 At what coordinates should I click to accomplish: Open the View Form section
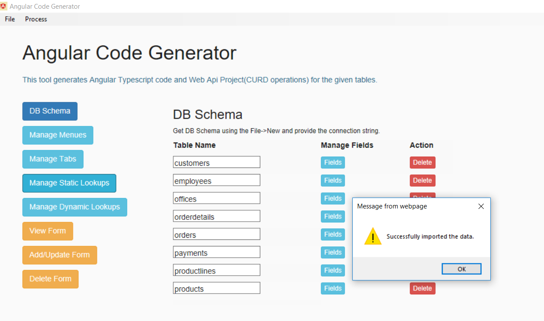click(48, 231)
